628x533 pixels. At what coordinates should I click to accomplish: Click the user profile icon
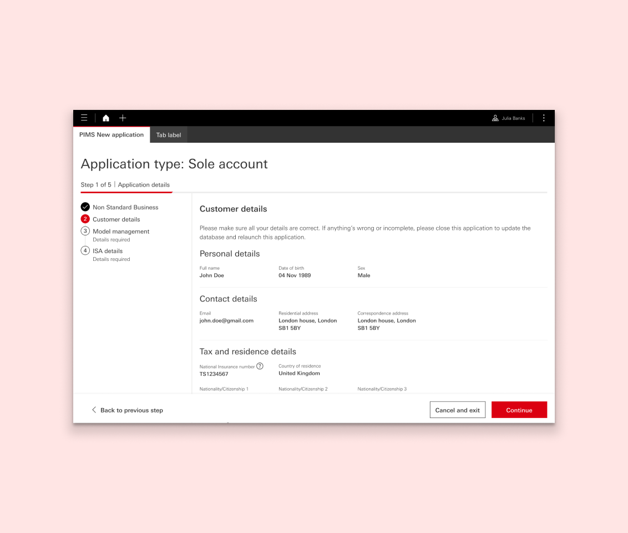coord(495,118)
